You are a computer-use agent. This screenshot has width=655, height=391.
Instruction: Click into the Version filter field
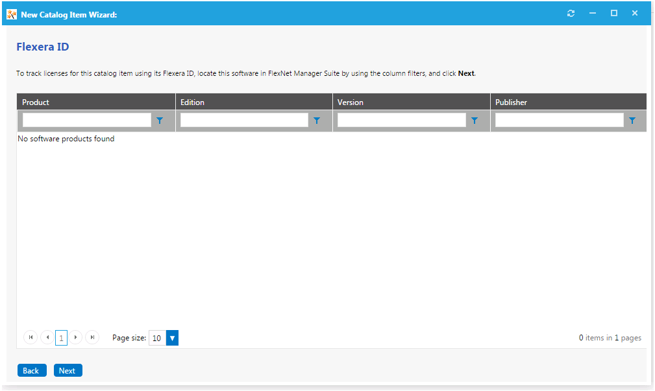[401, 120]
